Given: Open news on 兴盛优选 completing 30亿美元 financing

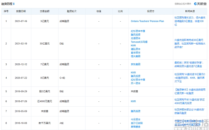Looking at the screenshot, I should (x=190, y=44).
